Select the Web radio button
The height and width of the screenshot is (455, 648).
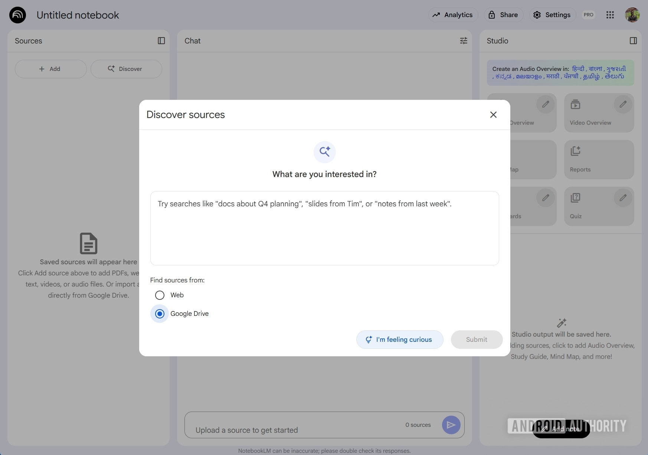click(160, 295)
